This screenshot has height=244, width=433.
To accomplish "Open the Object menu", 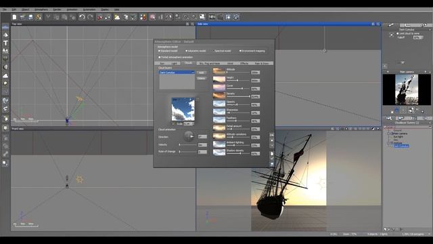I will click(25, 9).
